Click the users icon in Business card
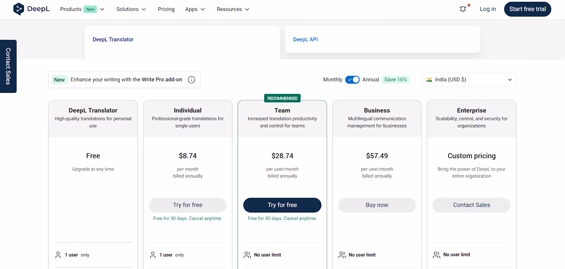The width and height of the screenshot is (565, 269). point(342,255)
